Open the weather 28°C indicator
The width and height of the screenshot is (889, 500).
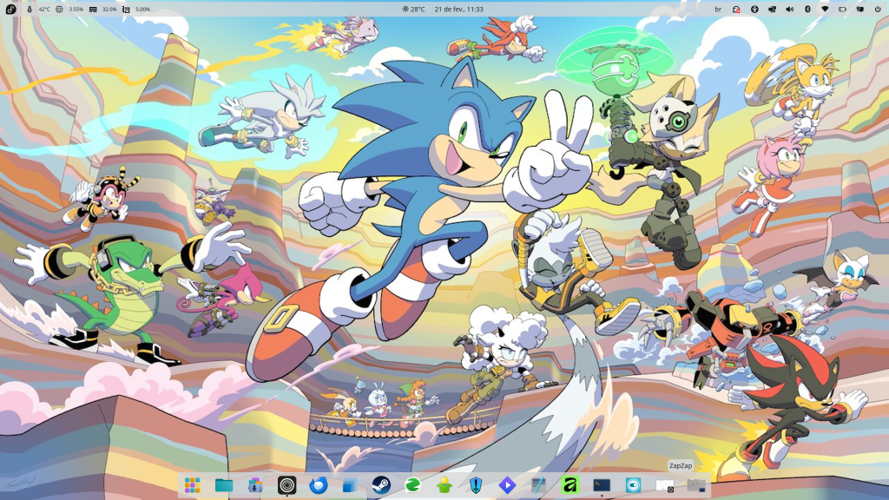[413, 9]
